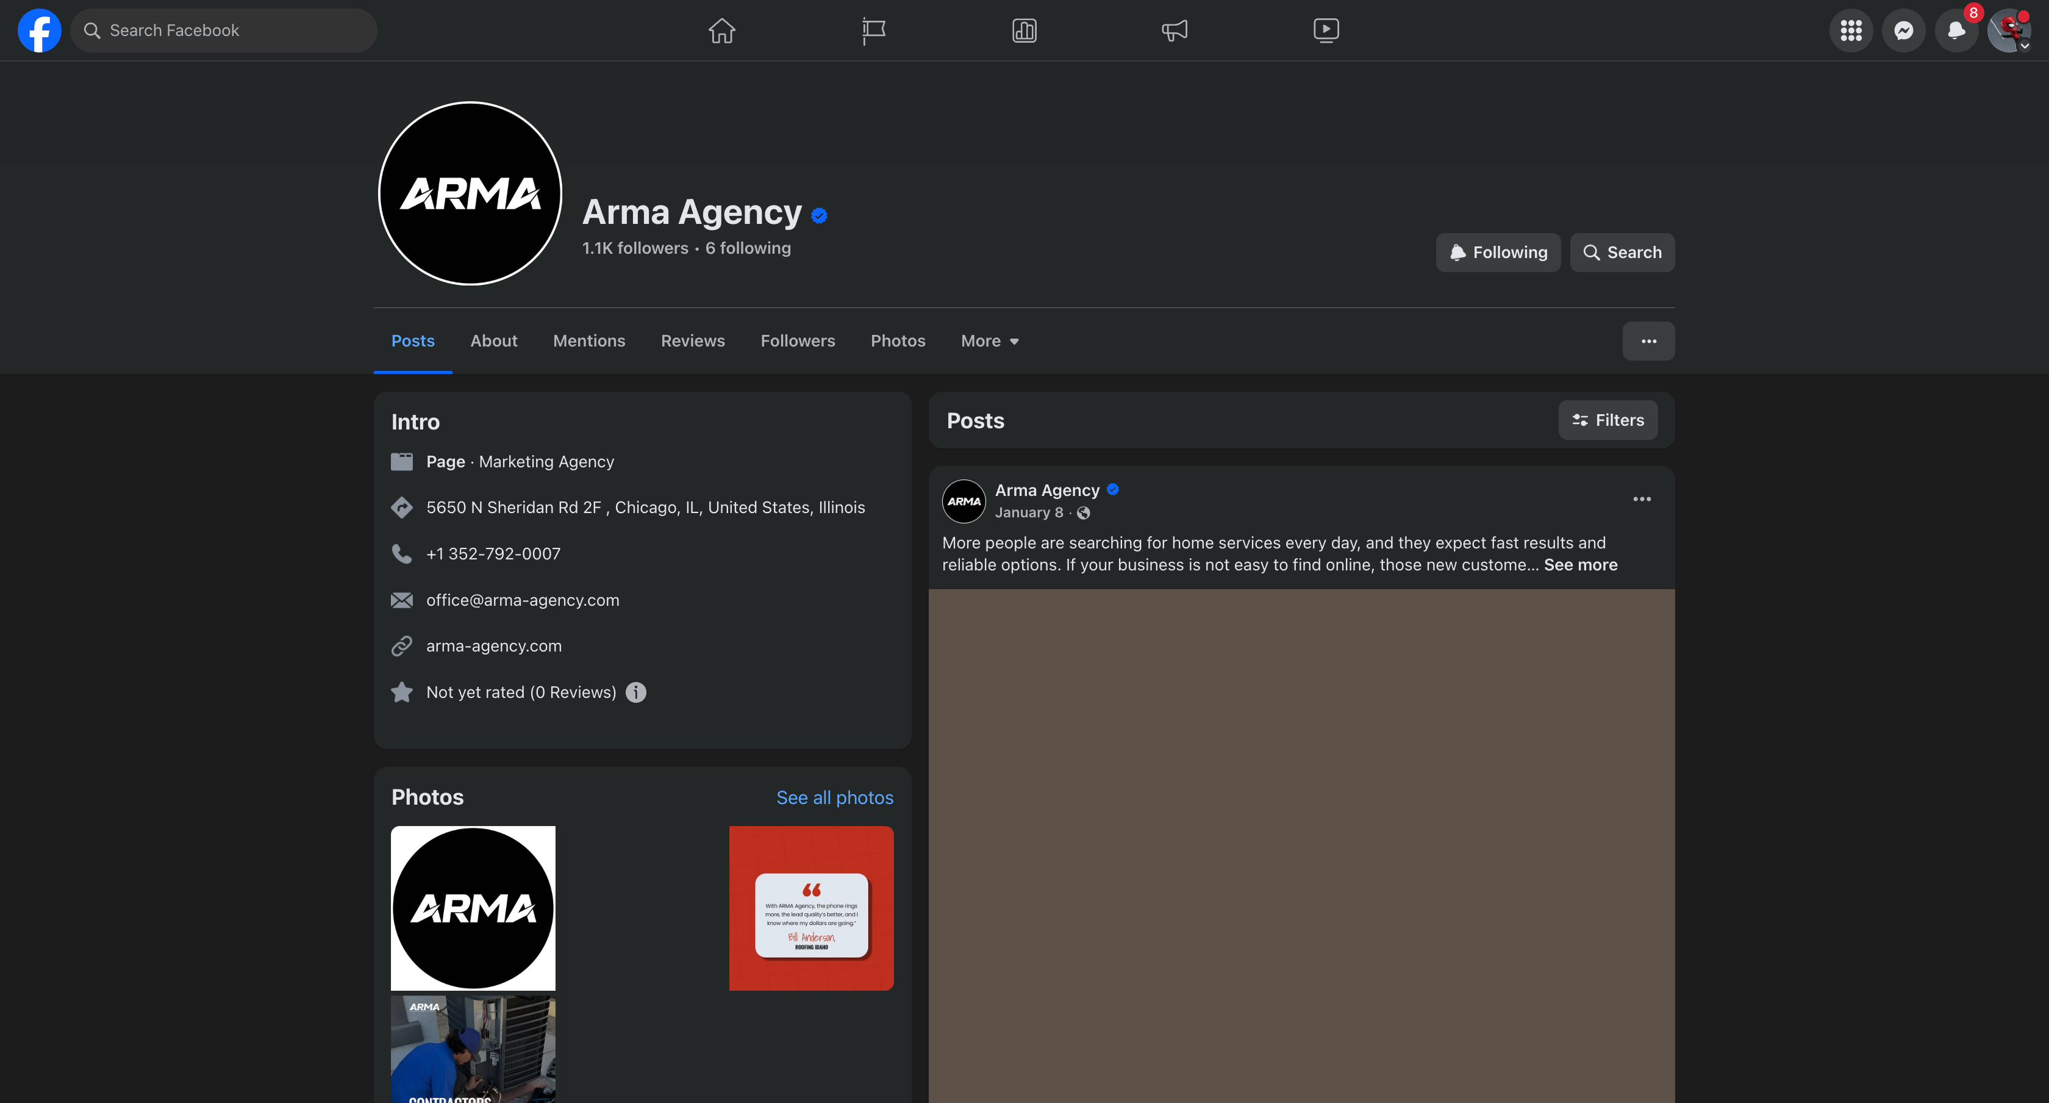Open the red testimonial quote photo thumbnail
This screenshot has height=1103, width=2049.
click(811, 908)
